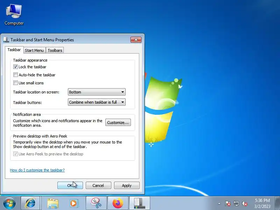Click the muted volume speaker icon
Image resolution: width=280 pixels, height=210 pixels.
pyautogui.click(x=244, y=203)
